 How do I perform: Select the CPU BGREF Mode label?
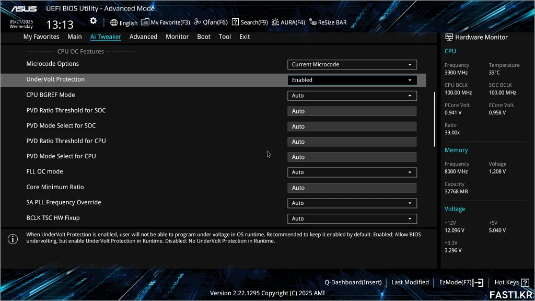pos(51,95)
